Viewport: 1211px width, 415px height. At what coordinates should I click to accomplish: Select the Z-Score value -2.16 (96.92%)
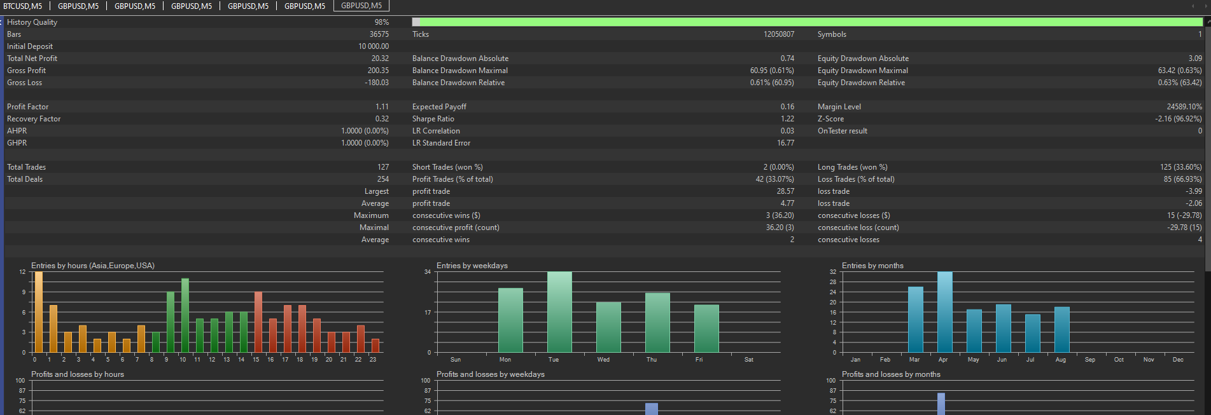(1179, 119)
